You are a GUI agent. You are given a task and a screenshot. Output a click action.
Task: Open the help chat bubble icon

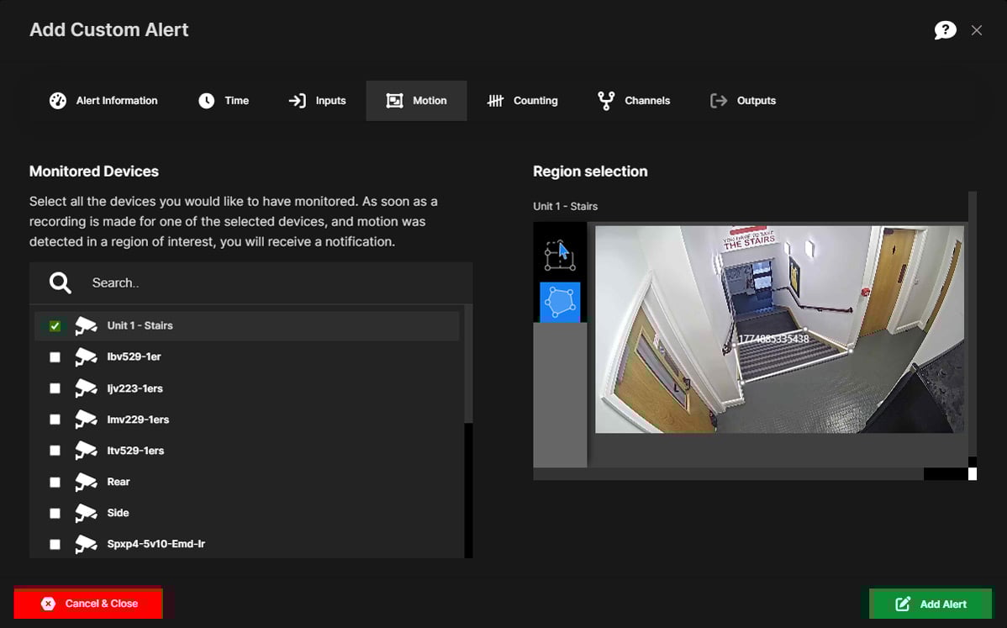[x=945, y=30]
